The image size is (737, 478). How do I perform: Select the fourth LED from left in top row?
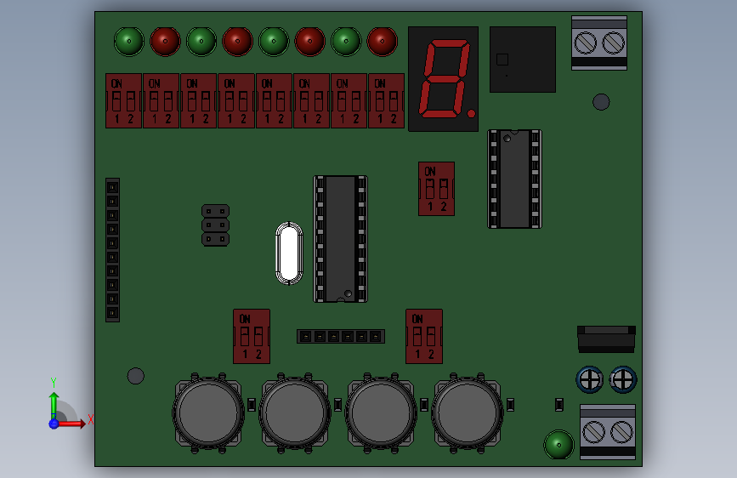[x=237, y=42]
